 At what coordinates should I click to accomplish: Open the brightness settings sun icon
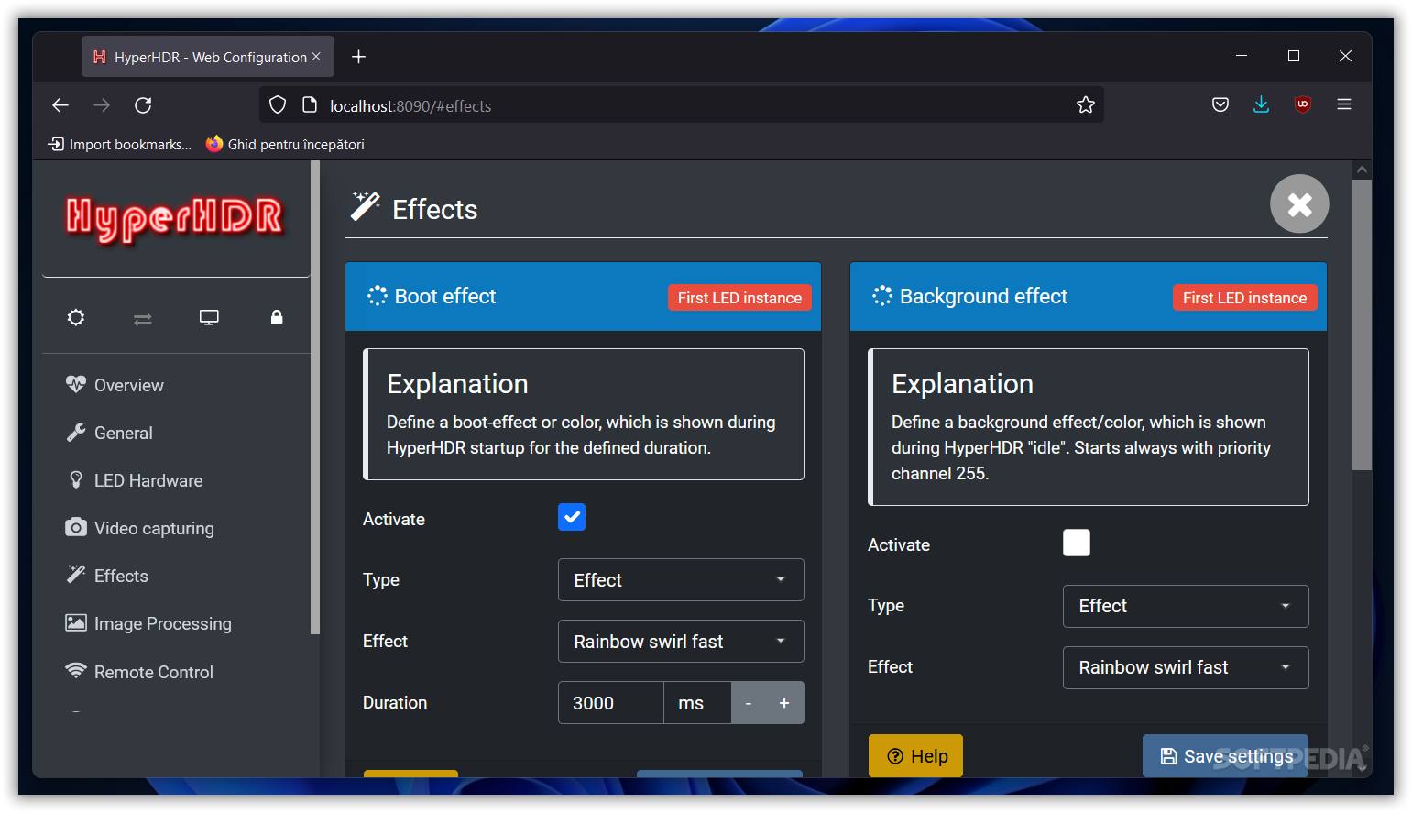(x=76, y=318)
